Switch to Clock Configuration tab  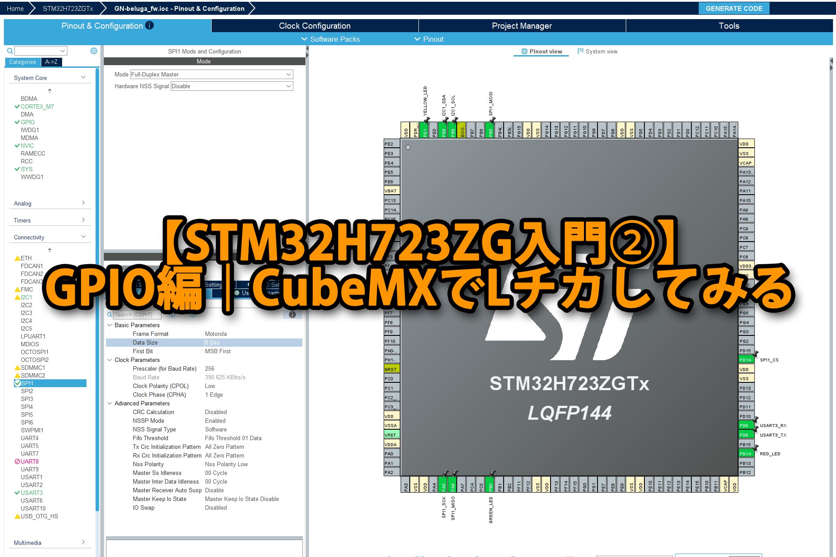[x=315, y=26]
